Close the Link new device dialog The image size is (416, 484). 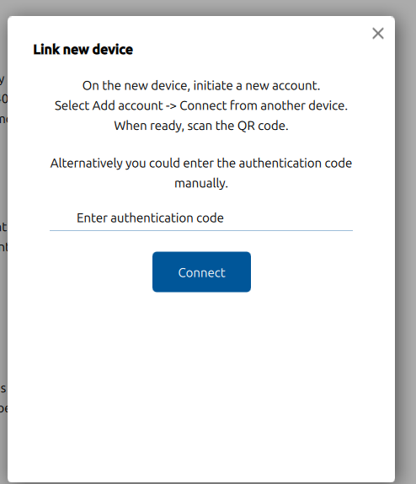click(378, 34)
